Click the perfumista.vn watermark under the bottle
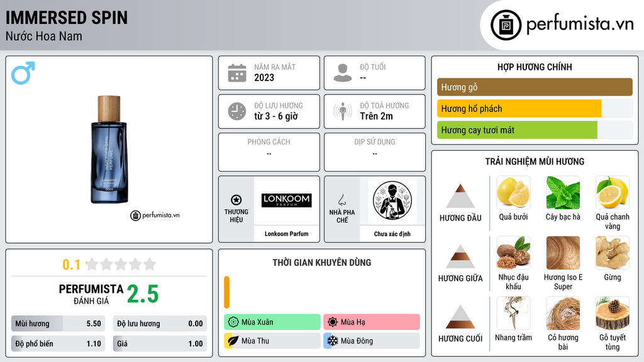The height and width of the screenshot is (362, 644). 155,215
